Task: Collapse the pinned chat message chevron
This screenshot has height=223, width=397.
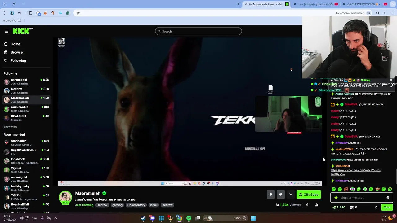Action: pyautogui.click(x=391, y=86)
